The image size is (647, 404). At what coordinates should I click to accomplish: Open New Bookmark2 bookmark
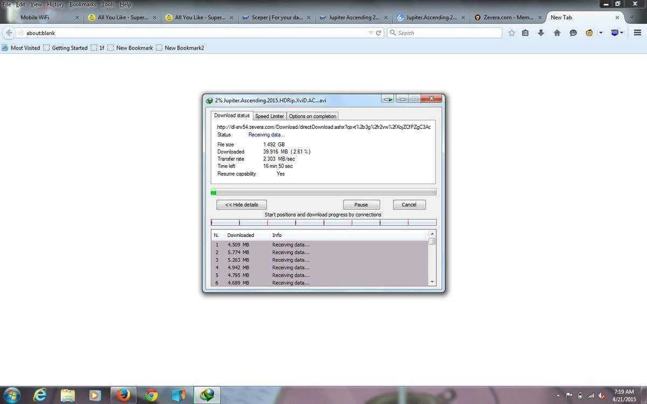pyautogui.click(x=180, y=48)
